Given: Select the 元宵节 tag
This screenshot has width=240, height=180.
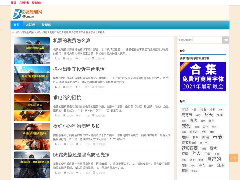Looking at the screenshot, I should click(x=187, y=115).
